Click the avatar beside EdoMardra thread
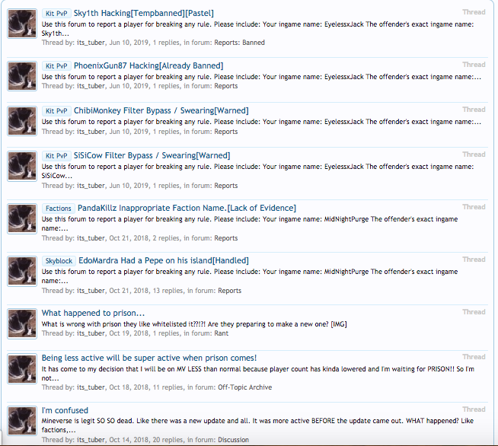This screenshot has width=498, height=446. point(22,272)
